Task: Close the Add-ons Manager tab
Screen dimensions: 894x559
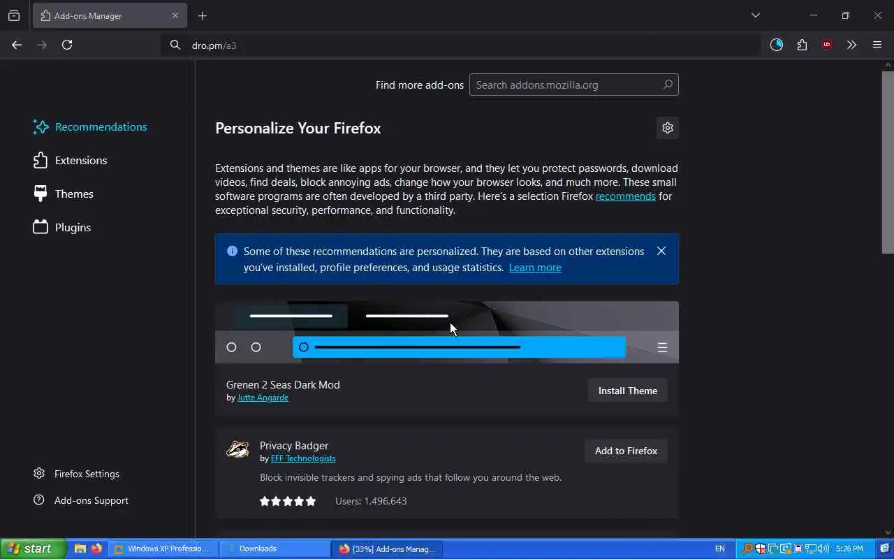Action: (175, 15)
